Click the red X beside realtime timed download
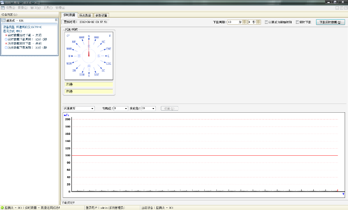Screen dimensions: 348x210 click(x=6, y=35)
